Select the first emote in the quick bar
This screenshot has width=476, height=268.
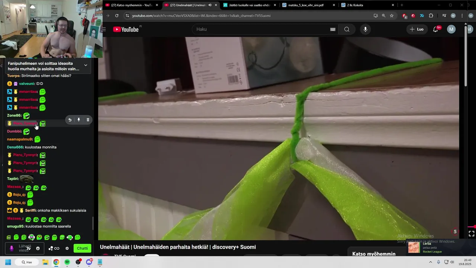point(9,237)
